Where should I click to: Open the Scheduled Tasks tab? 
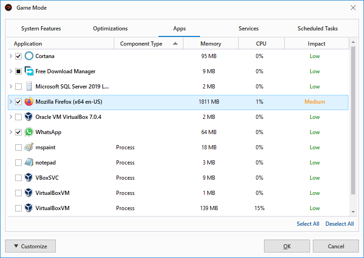tap(317, 29)
